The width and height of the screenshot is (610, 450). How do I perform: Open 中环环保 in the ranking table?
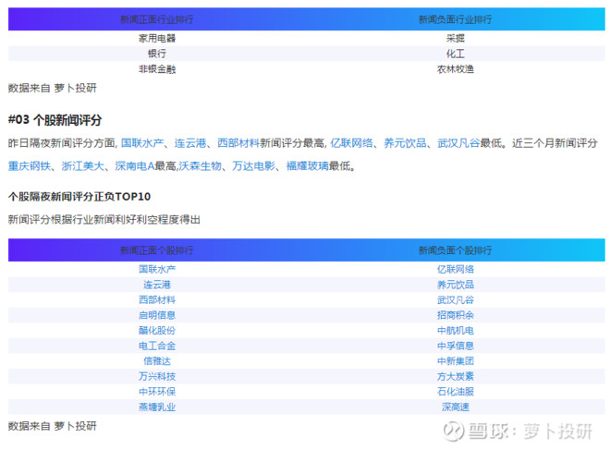pyautogui.click(x=157, y=392)
